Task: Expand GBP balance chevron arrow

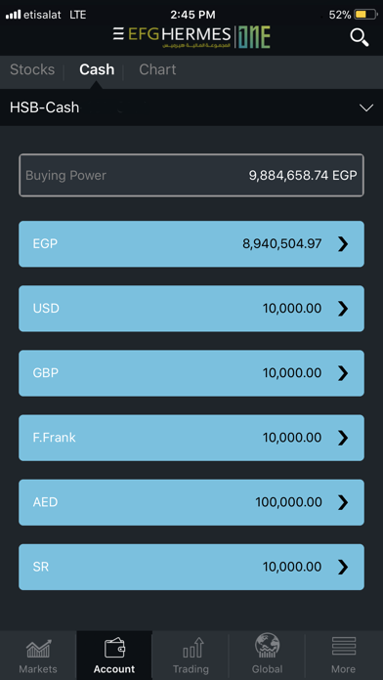Action: (x=343, y=373)
